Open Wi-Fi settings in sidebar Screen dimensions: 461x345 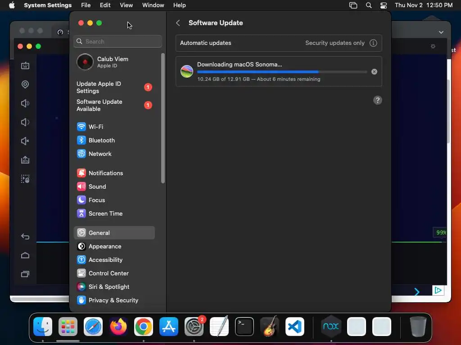coord(114,127)
